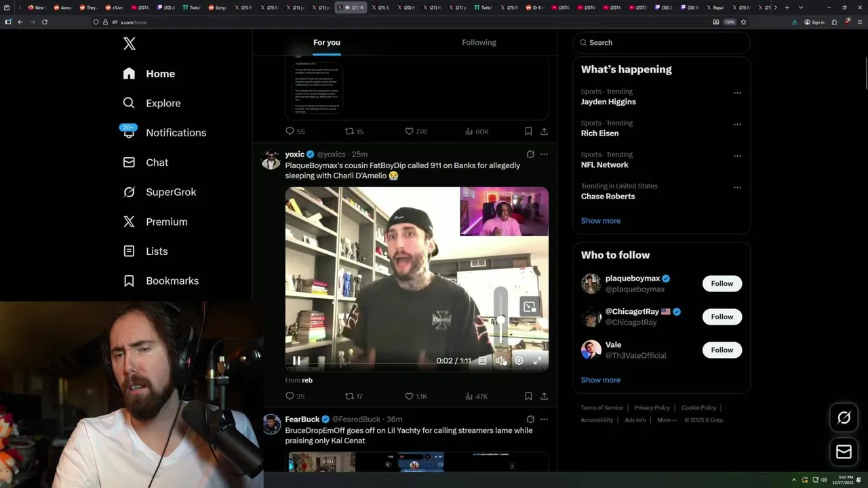Bookmark the post with 776 likes

[528, 131]
